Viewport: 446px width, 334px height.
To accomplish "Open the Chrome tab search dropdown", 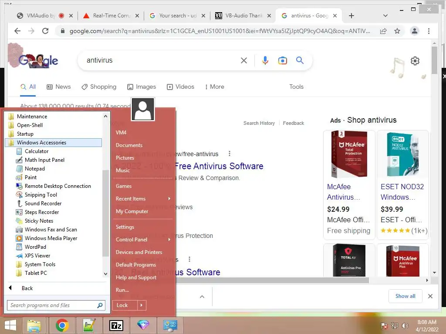I will pyautogui.click(x=385, y=16).
